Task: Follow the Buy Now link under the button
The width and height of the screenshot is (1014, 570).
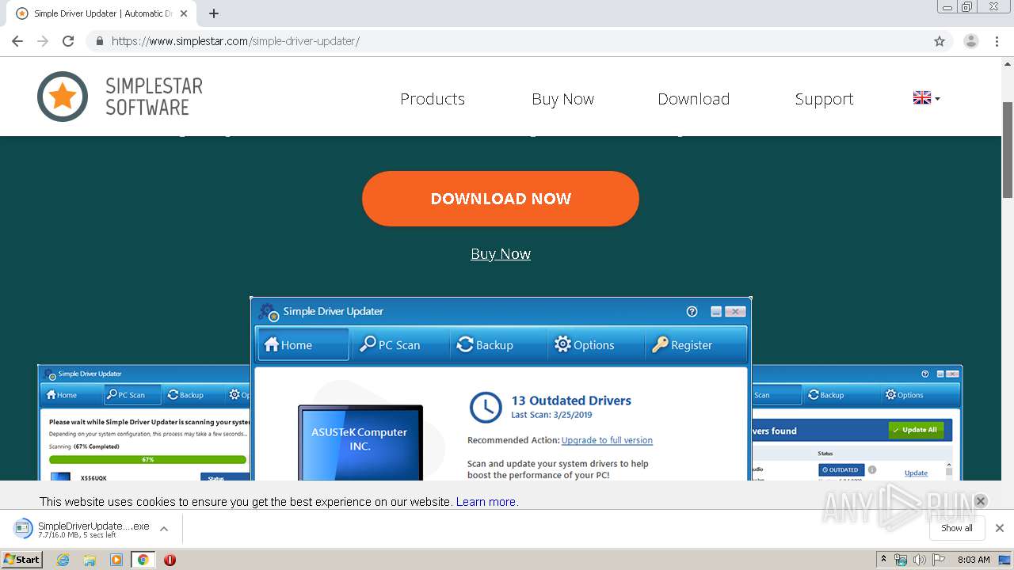Action: click(x=501, y=254)
